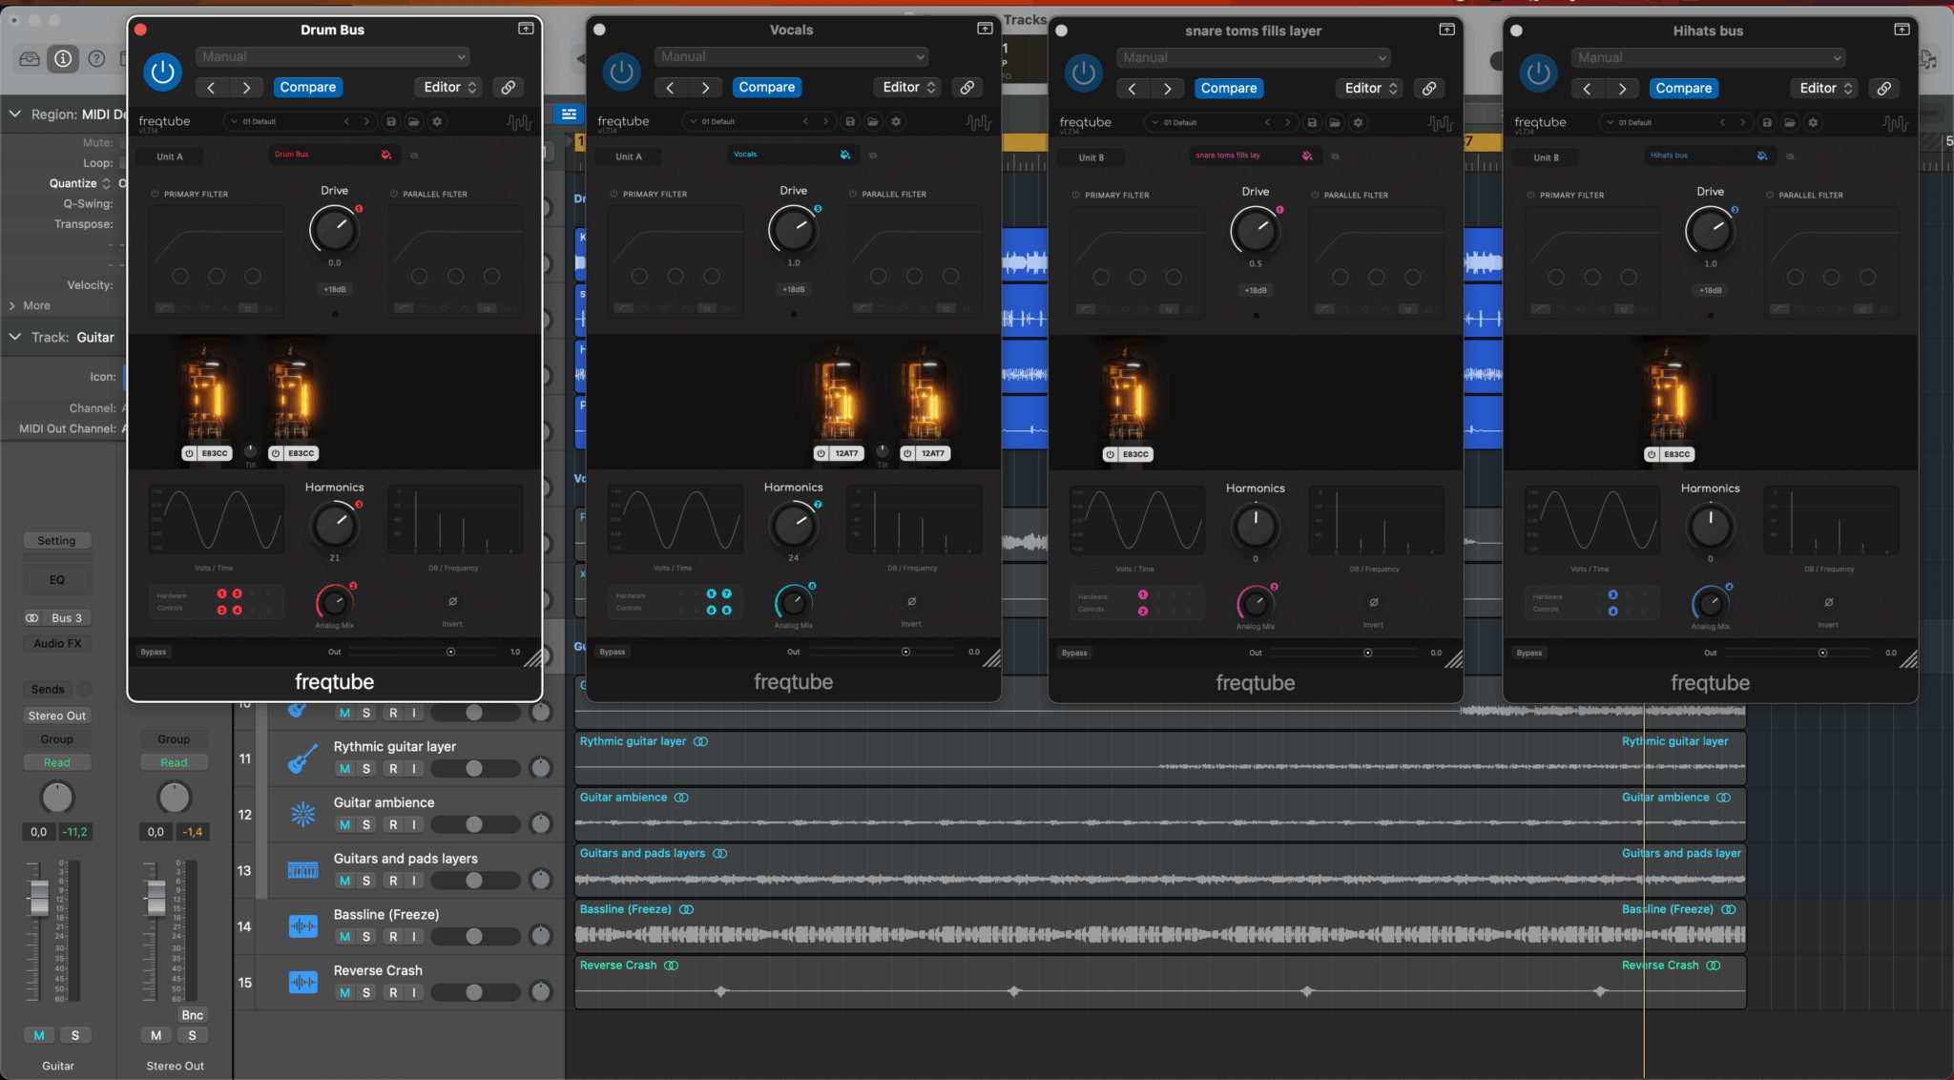
Task: Toggle Parallel Filter power in Drum Bus plugin
Action: click(394, 194)
